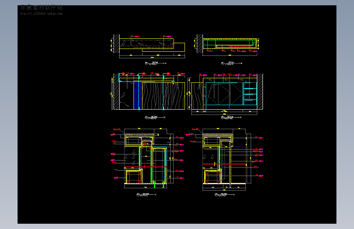The width and height of the screenshot is (354, 229).
Task: Click the title label under the middle-right elevation
Action: tap(231, 117)
